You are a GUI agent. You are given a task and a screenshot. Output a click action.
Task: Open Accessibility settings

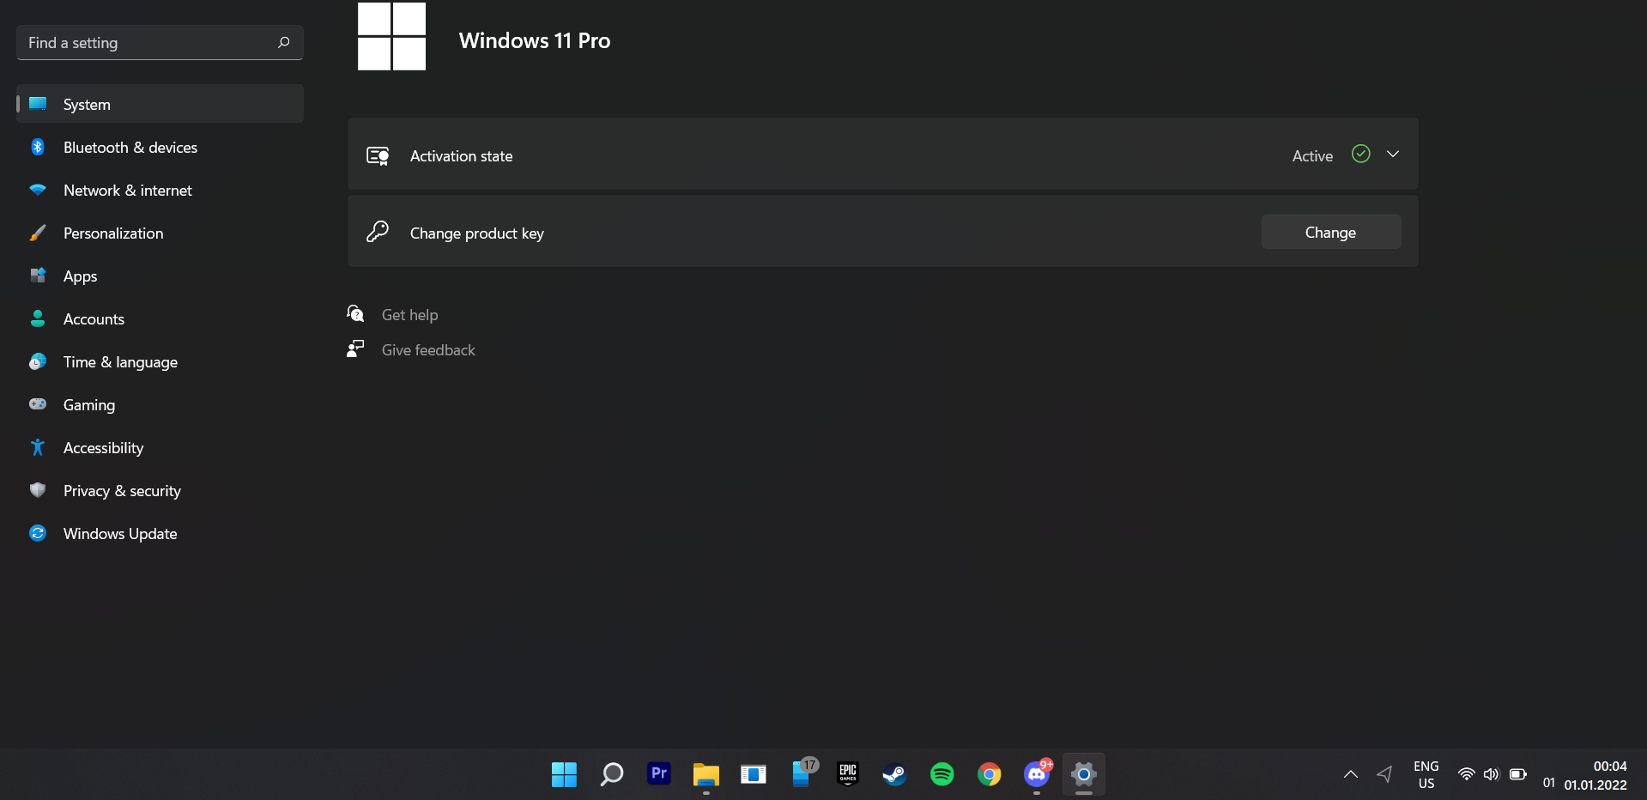160,447
